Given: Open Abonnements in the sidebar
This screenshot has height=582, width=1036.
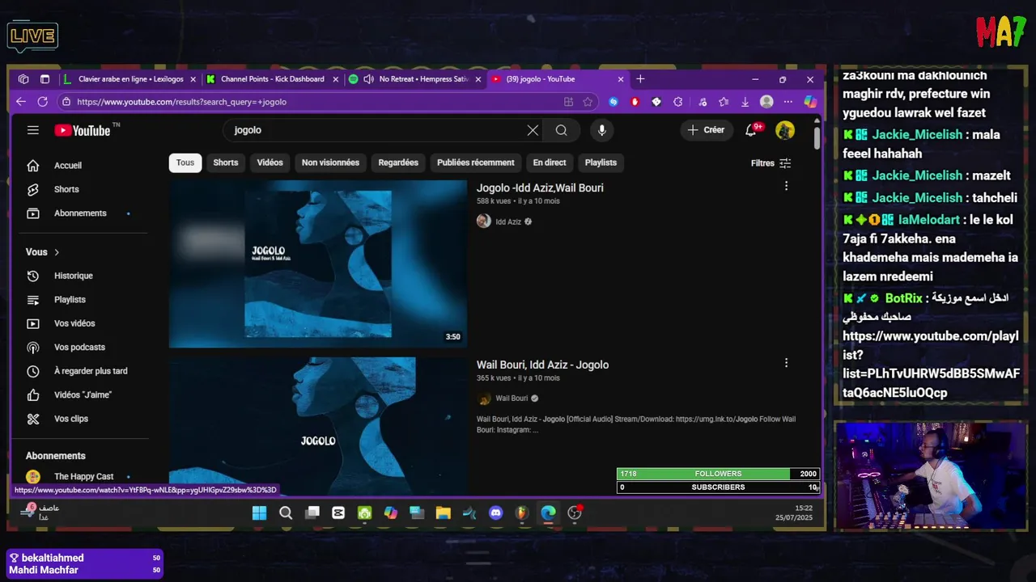Looking at the screenshot, I should [x=80, y=213].
